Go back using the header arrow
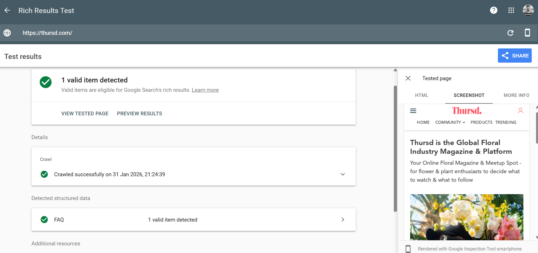The image size is (538, 253). pos(7,10)
